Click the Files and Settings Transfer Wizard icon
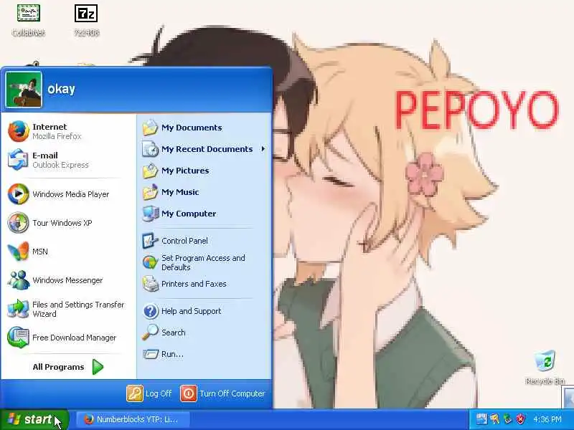This screenshot has height=430, width=574. point(19,309)
